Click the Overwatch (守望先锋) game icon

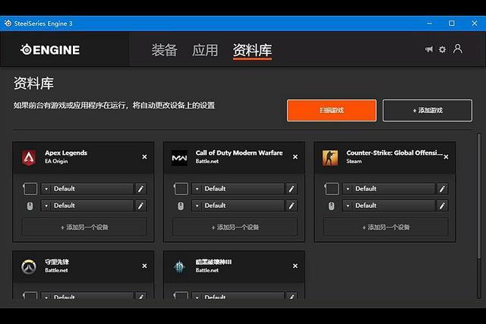pyautogui.click(x=29, y=266)
